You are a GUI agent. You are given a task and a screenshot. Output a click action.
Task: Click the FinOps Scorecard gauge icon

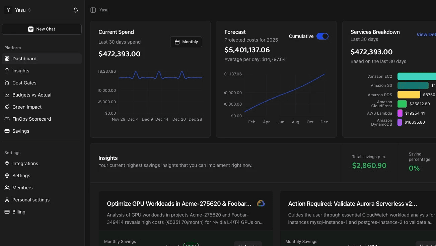point(7,119)
